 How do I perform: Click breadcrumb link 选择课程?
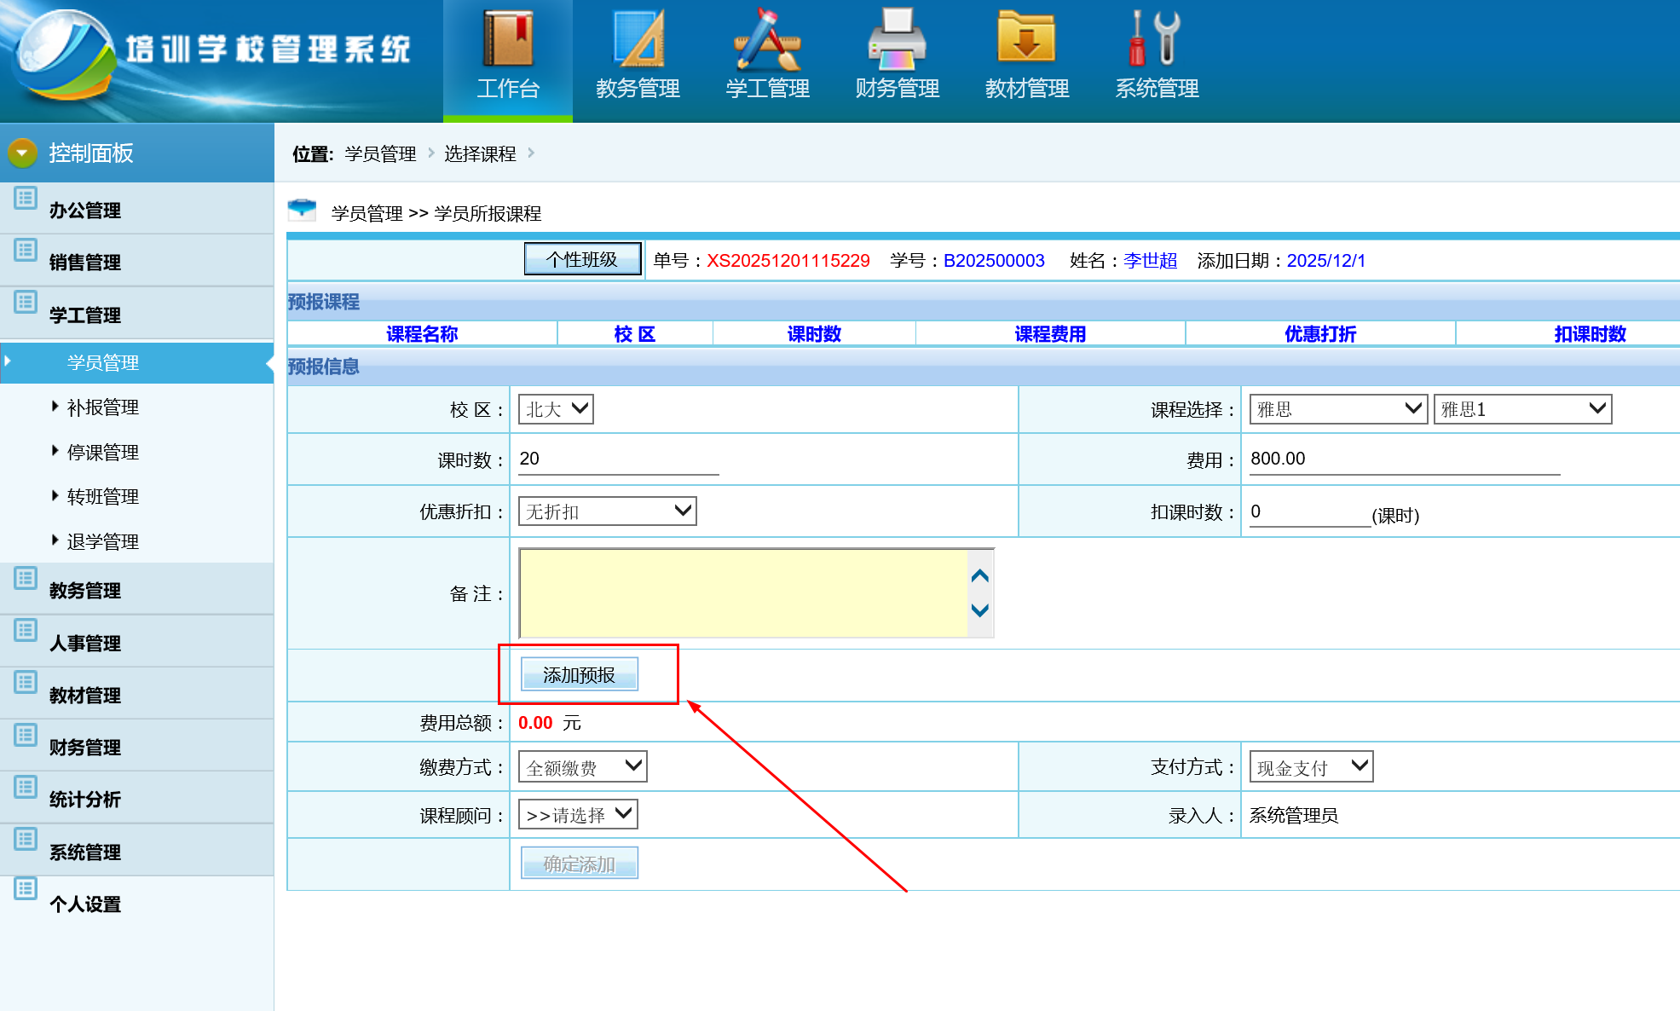[x=480, y=153]
